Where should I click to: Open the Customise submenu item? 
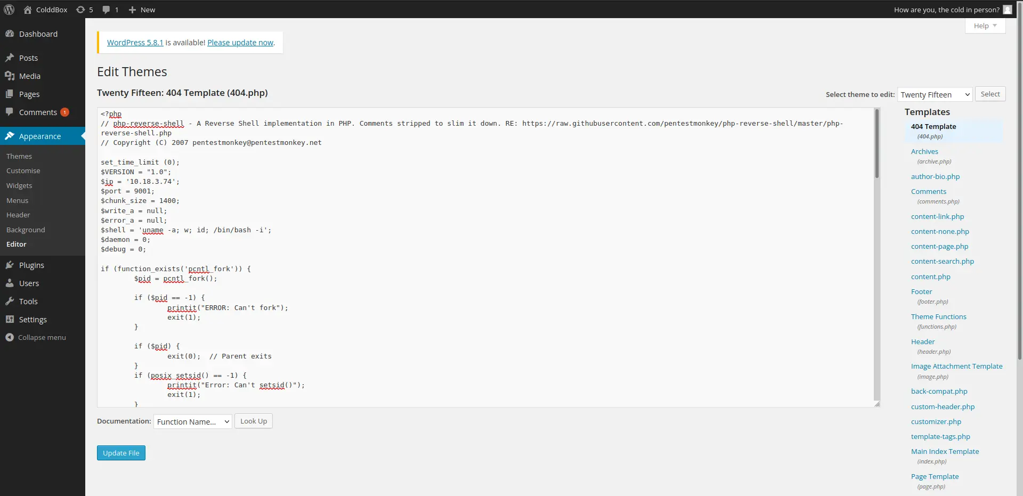[23, 170]
